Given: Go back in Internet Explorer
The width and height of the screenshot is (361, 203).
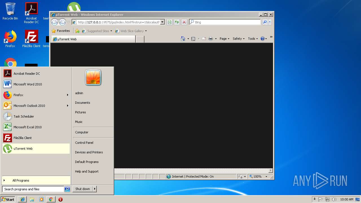Looking at the screenshot, I should coord(54,22).
